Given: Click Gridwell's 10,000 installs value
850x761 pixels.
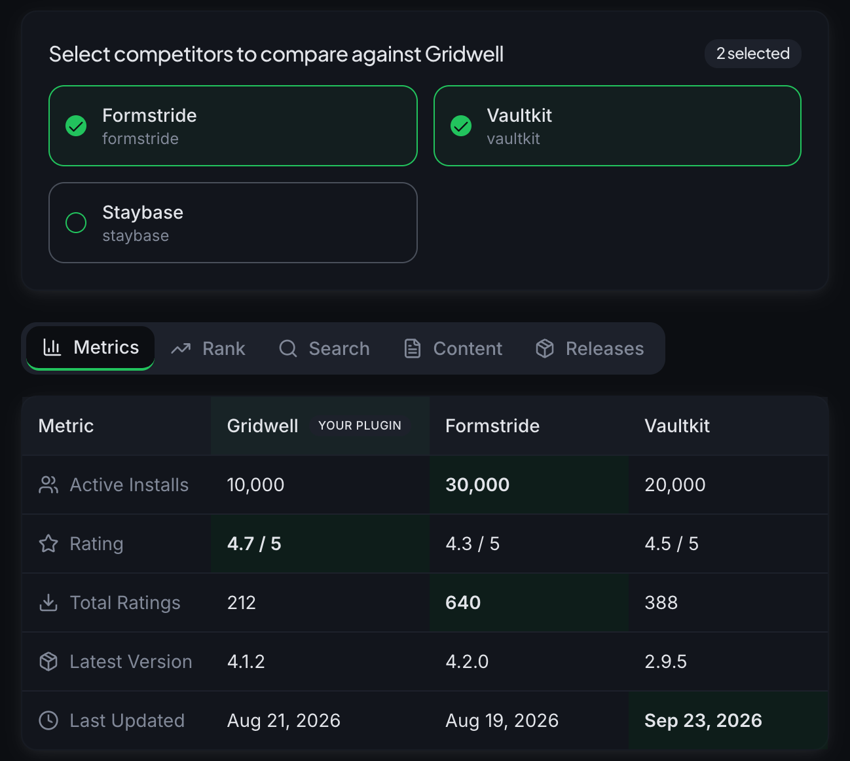Looking at the screenshot, I should 255,485.
